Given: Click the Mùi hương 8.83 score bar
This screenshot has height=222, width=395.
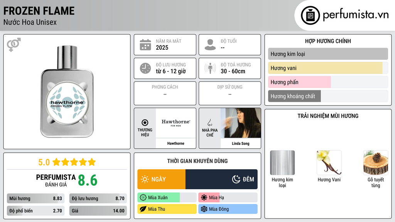Looking at the screenshot, I should (x=36, y=198).
